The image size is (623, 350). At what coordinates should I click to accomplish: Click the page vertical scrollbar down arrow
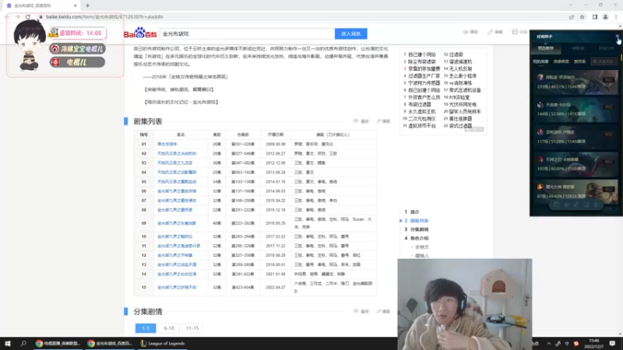tap(620, 334)
